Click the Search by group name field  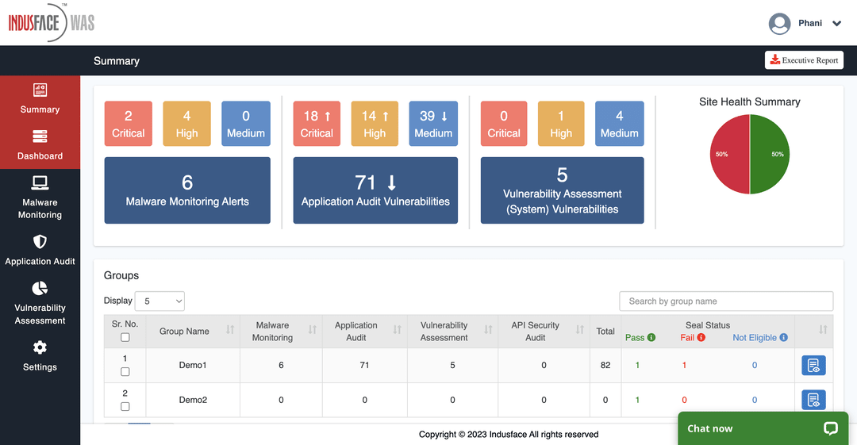pyautogui.click(x=726, y=301)
